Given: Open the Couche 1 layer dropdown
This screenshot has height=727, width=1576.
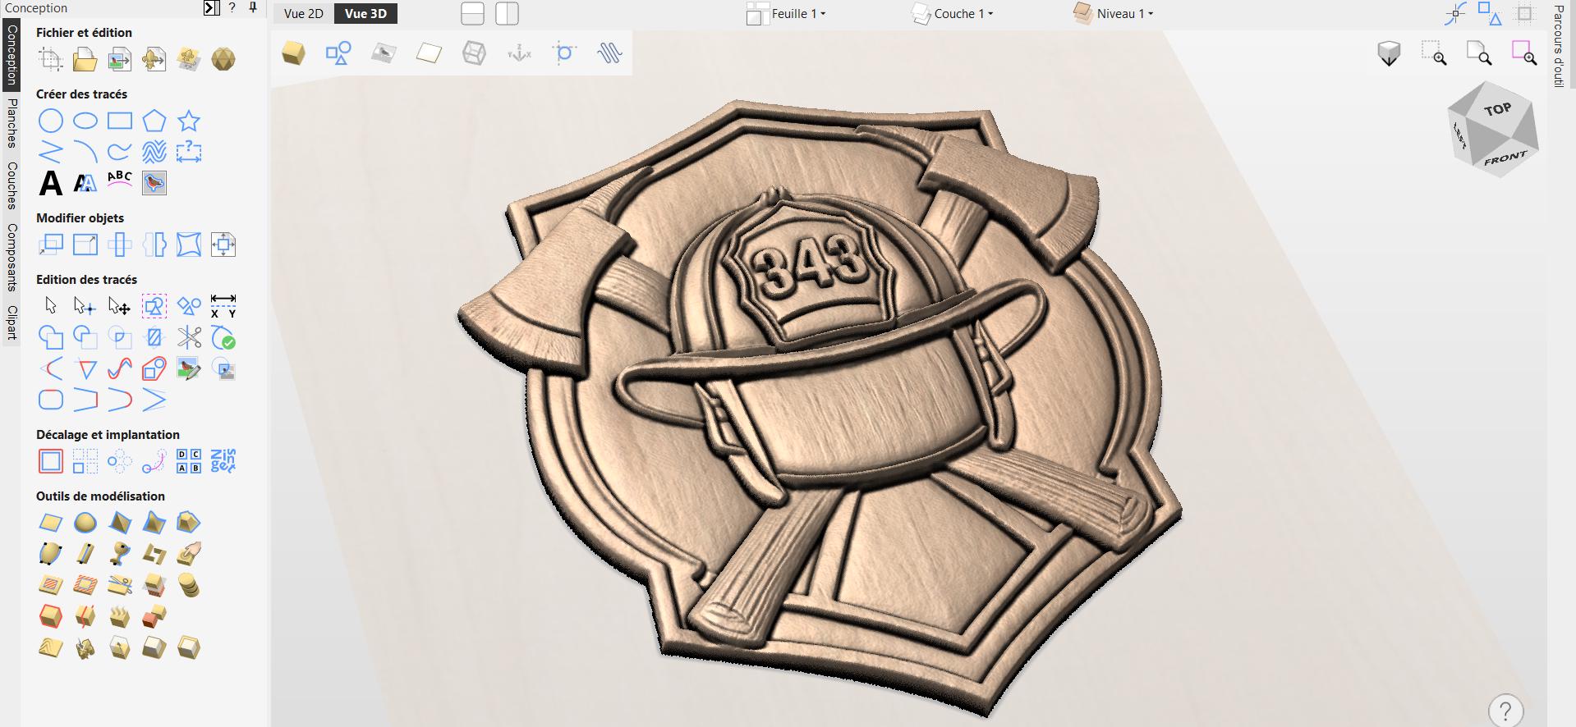Looking at the screenshot, I should point(953,14).
